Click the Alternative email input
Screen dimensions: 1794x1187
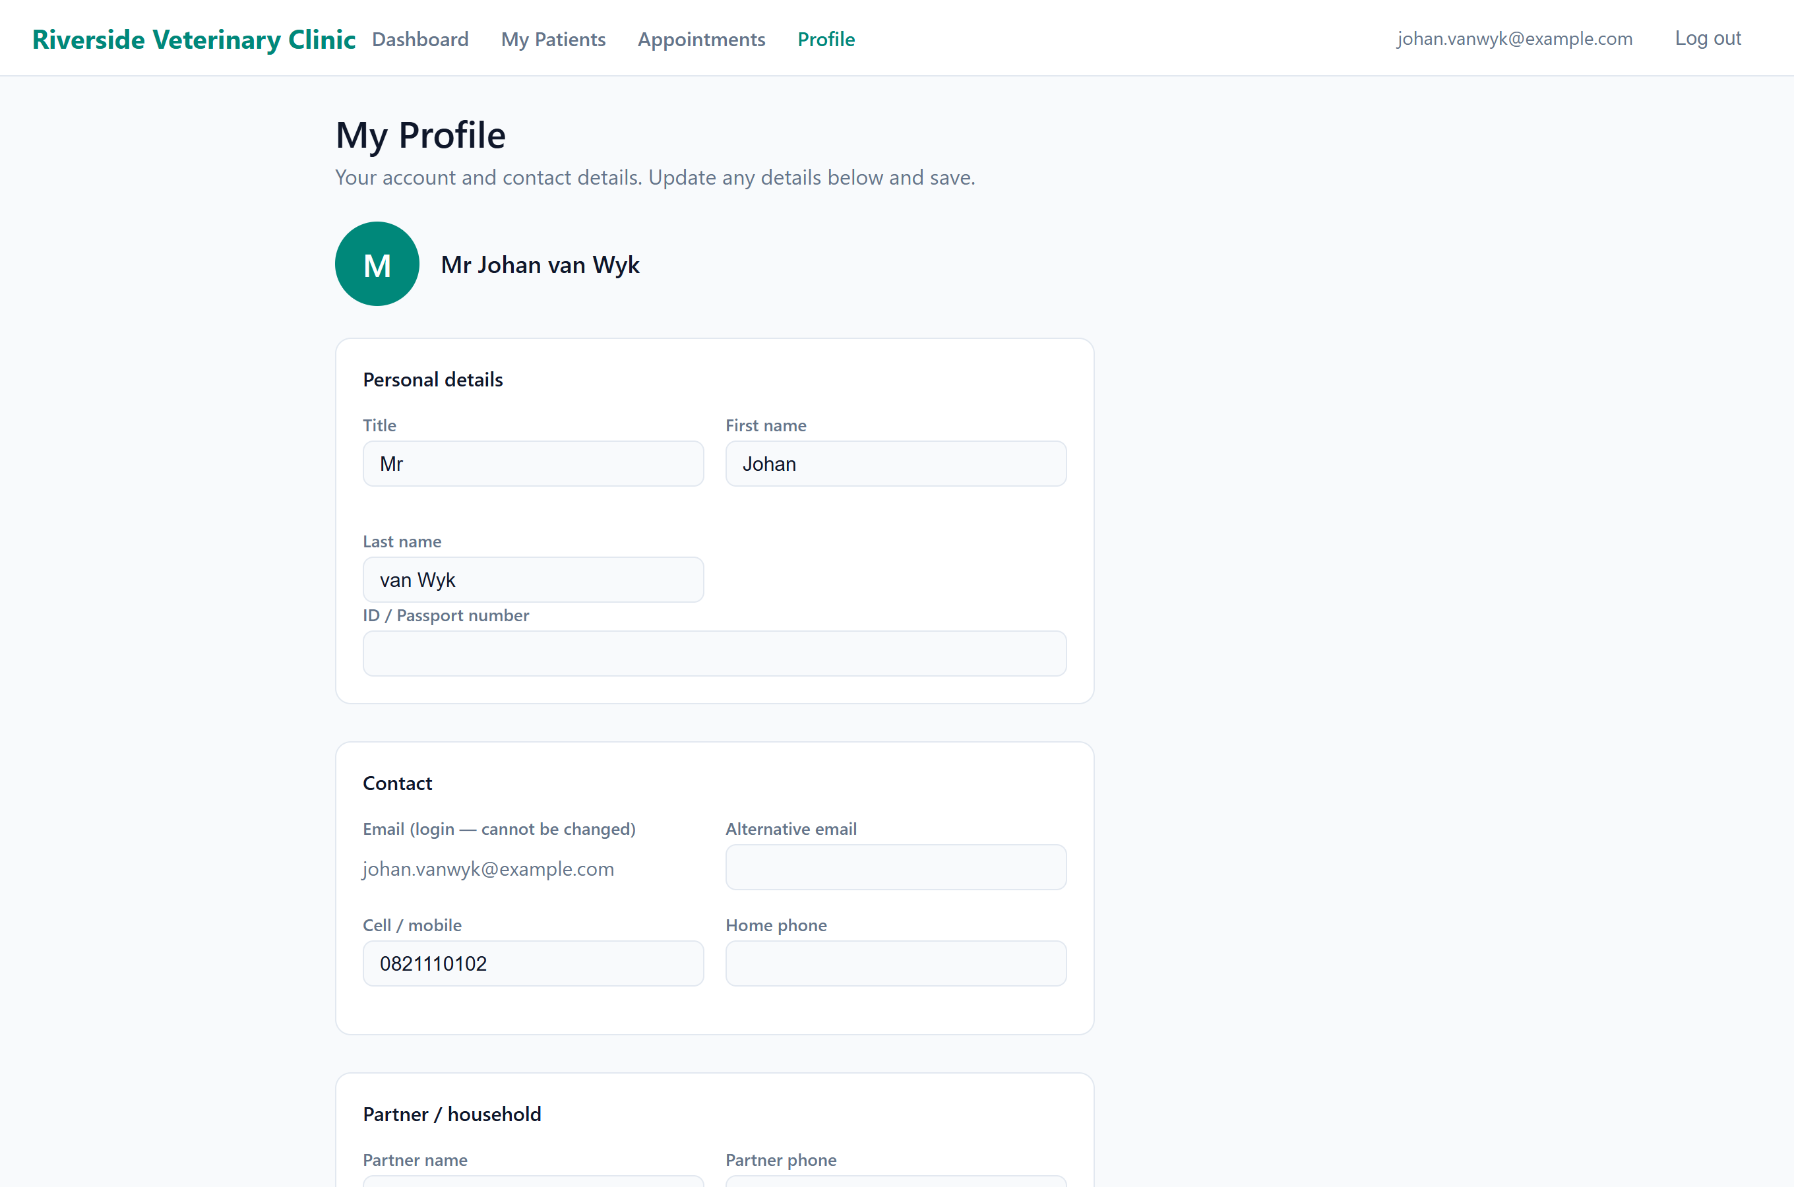tap(896, 867)
